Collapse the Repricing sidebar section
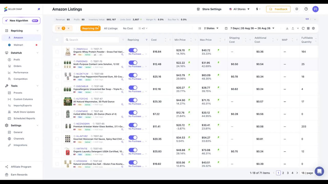The image size is (328, 184). click(37, 31)
